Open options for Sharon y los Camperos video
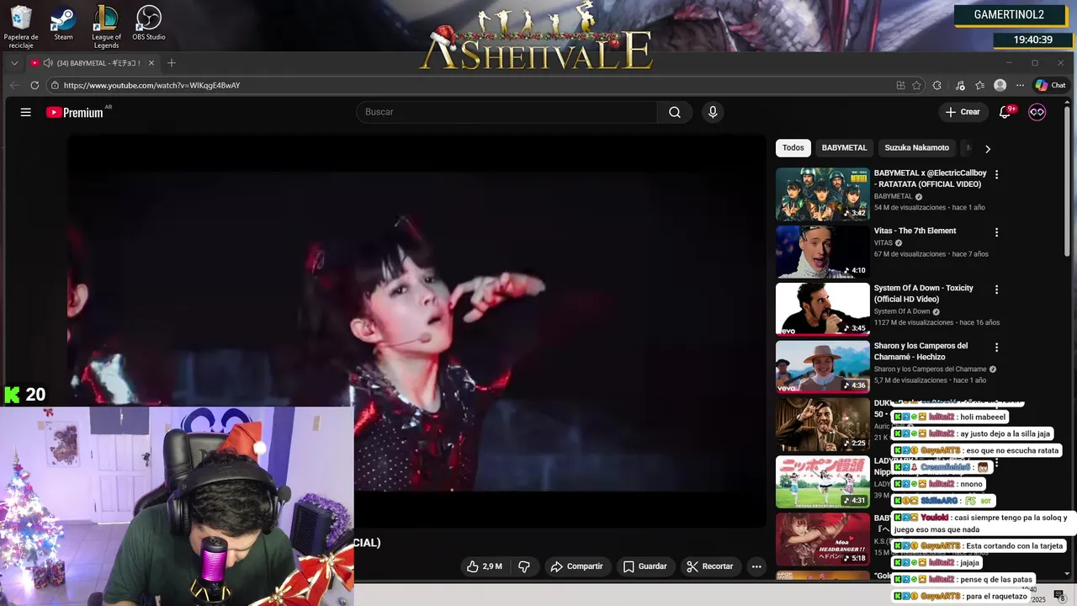 (997, 348)
